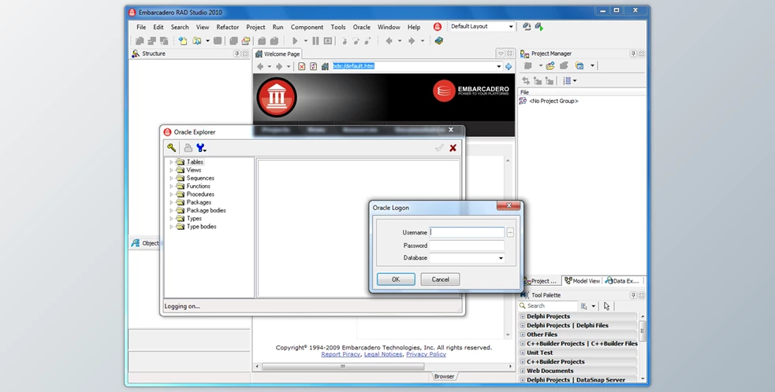Expand the Unit Test palette category
The height and width of the screenshot is (392, 775).
click(x=523, y=353)
